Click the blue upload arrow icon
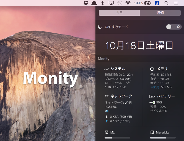This screenshot has height=141, width=184. (107, 121)
